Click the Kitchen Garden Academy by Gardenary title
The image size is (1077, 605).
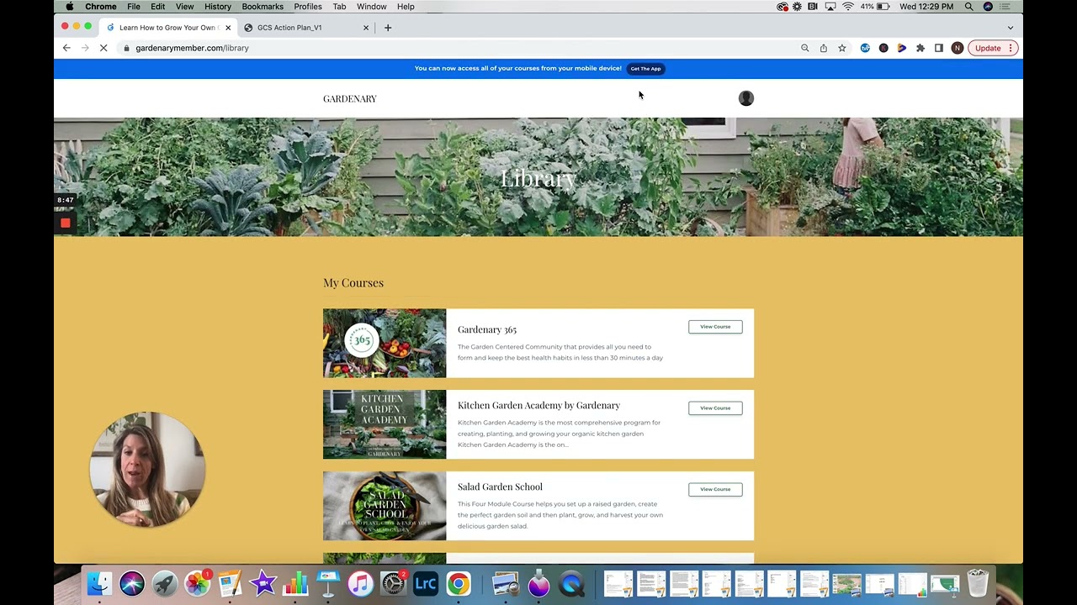pos(538,405)
